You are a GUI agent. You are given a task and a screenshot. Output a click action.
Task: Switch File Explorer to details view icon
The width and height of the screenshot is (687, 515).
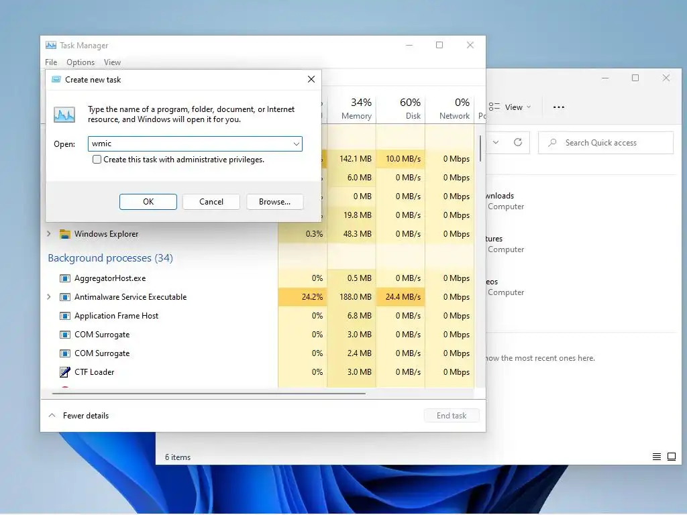(x=657, y=457)
